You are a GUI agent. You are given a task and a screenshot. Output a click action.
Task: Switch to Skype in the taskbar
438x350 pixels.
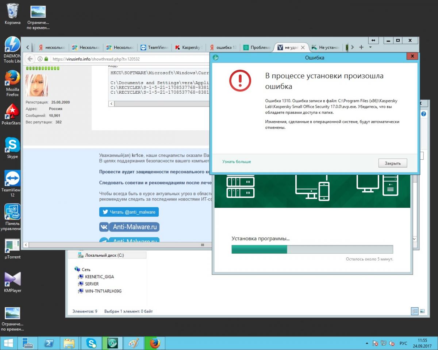[x=91, y=343]
